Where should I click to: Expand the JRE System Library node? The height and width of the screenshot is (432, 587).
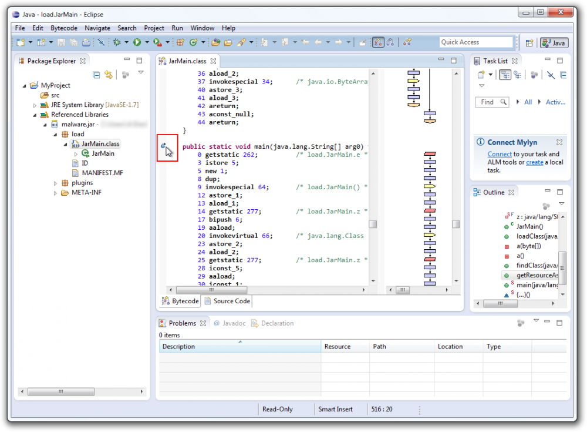click(x=35, y=105)
